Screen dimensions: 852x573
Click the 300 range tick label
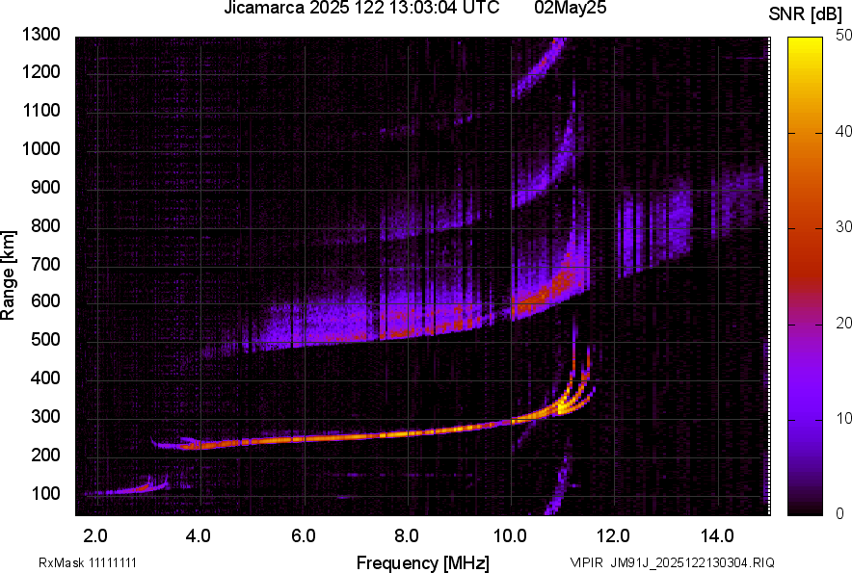45,417
